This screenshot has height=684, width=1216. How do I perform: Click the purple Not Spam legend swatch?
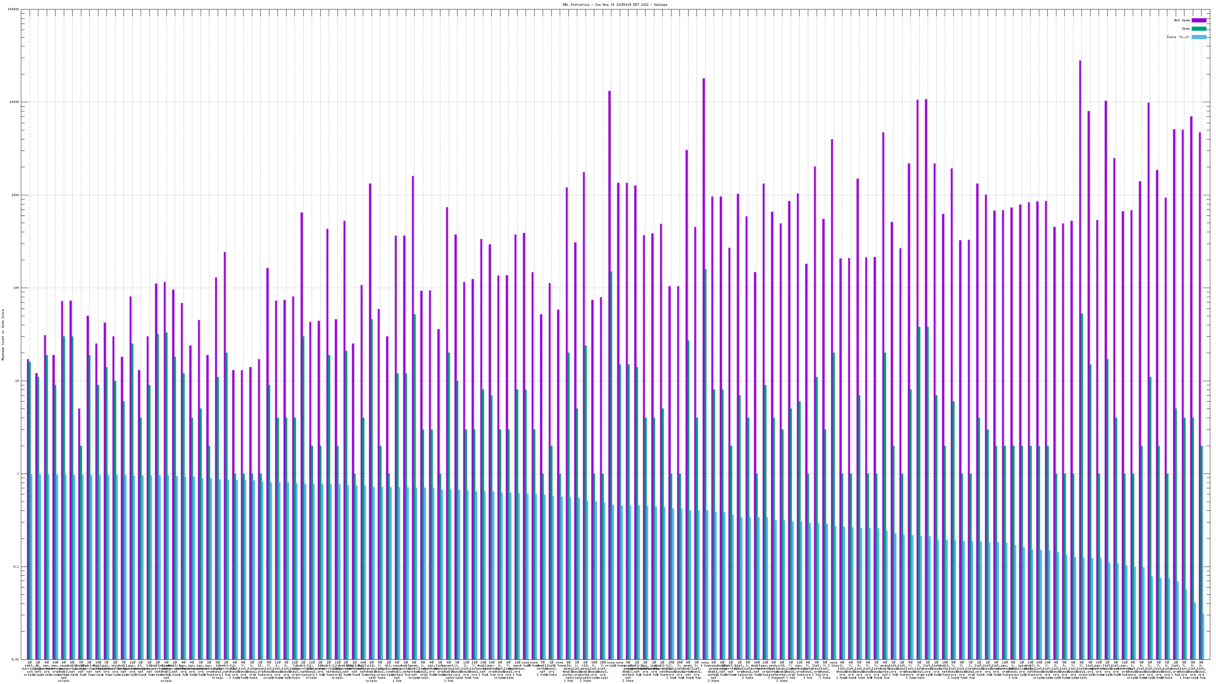pos(1199,20)
